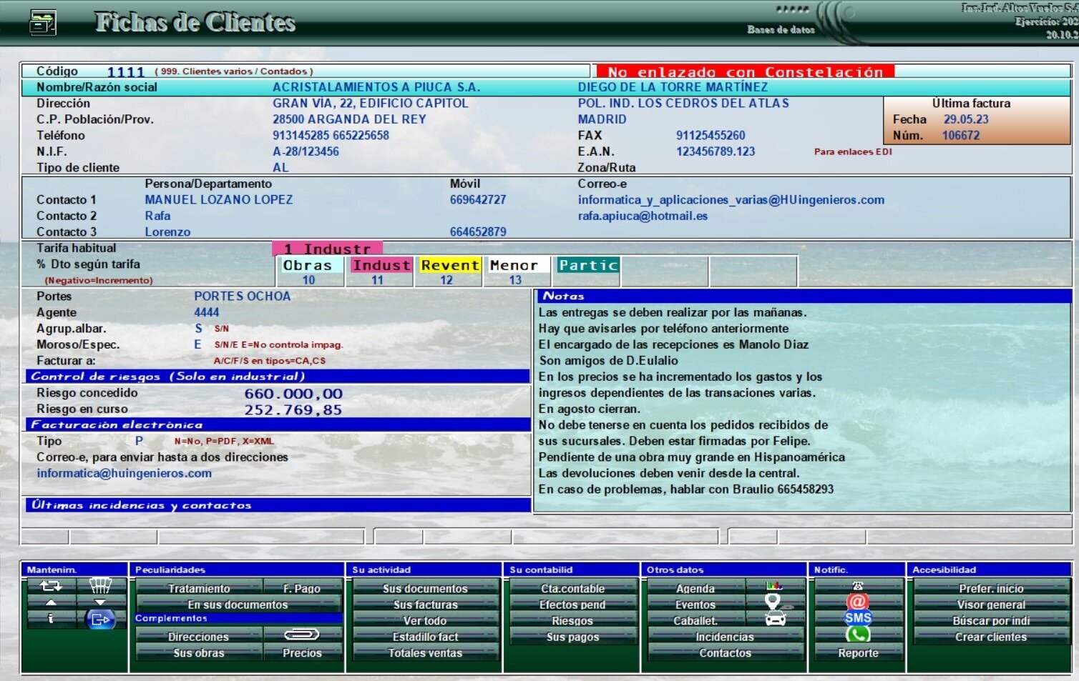The image size is (1079, 681).
Task: Click the basket icon in Mantenim. panel
Action: (100, 586)
